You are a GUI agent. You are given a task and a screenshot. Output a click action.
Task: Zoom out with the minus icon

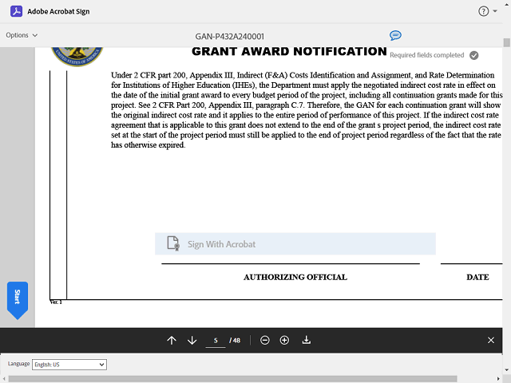point(264,341)
